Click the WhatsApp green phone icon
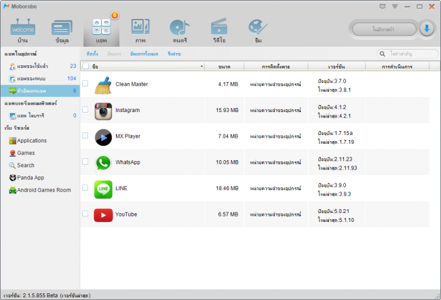Viewport: 441px width, 300px height. tap(103, 163)
